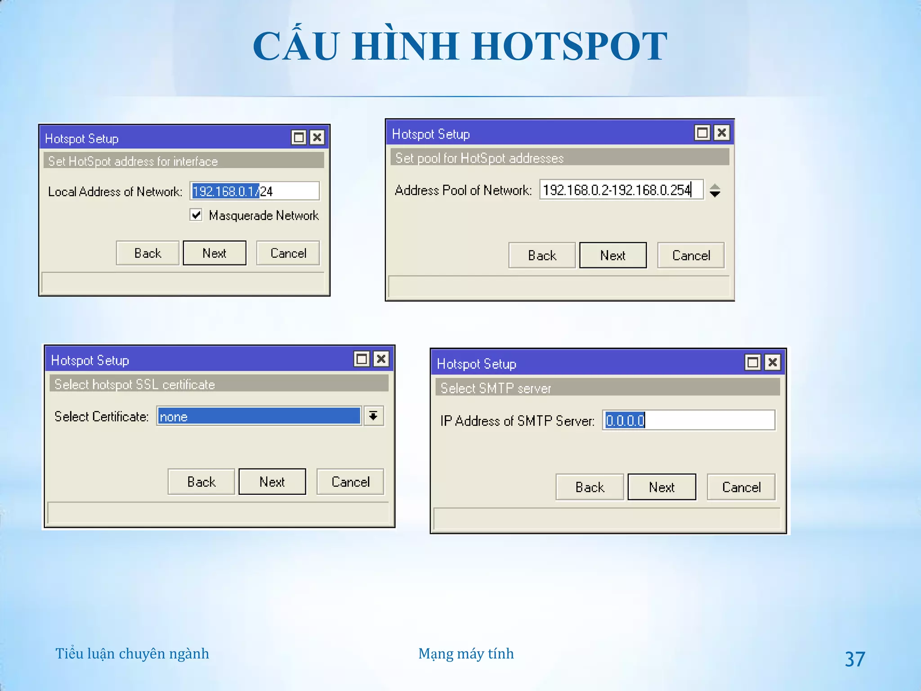The image size is (921, 691).
Task: Click the 'Set pool for HotSpot addresses' header
Action: click(x=560, y=157)
